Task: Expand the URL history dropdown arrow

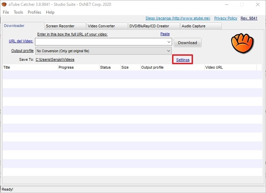Action: point(169,42)
